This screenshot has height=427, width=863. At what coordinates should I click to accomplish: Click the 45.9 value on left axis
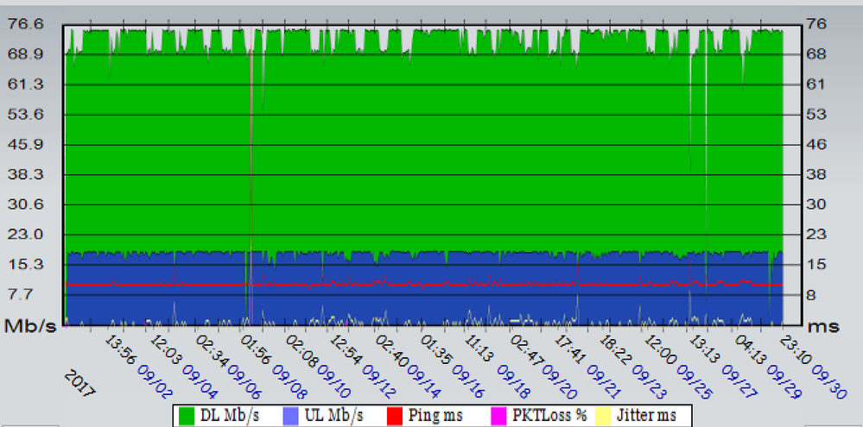click(x=26, y=144)
